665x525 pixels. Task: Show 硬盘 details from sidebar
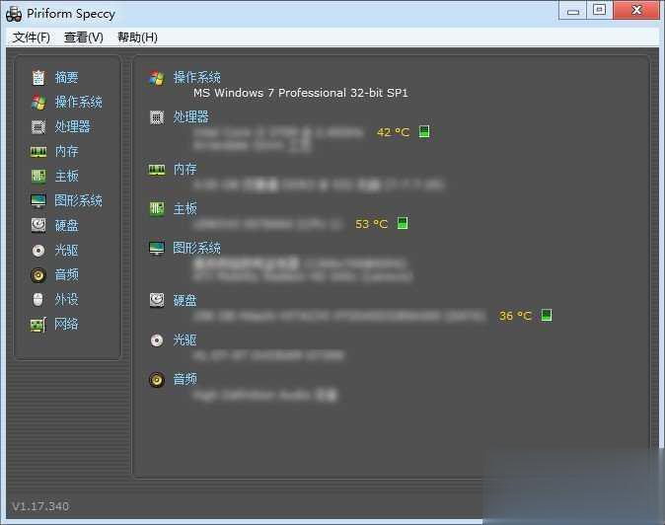66,225
